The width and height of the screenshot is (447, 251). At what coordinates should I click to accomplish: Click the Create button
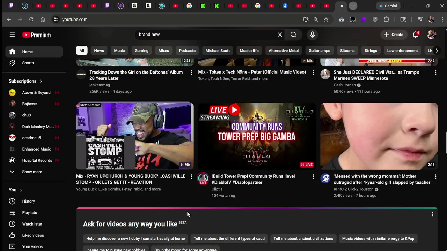click(394, 35)
